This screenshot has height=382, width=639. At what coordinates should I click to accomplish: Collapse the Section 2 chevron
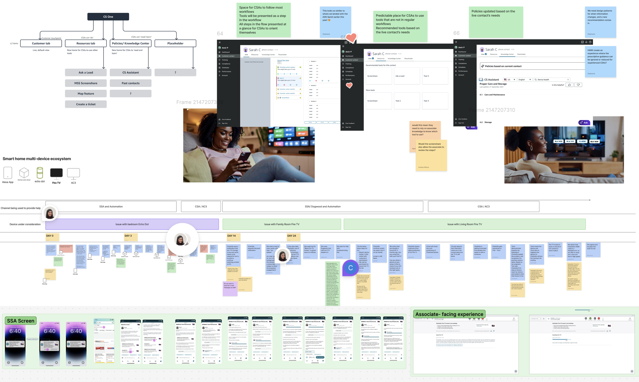tap(310, 86)
